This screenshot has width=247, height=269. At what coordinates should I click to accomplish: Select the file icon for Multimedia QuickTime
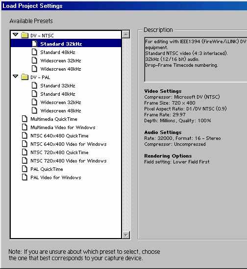point(25,119)
